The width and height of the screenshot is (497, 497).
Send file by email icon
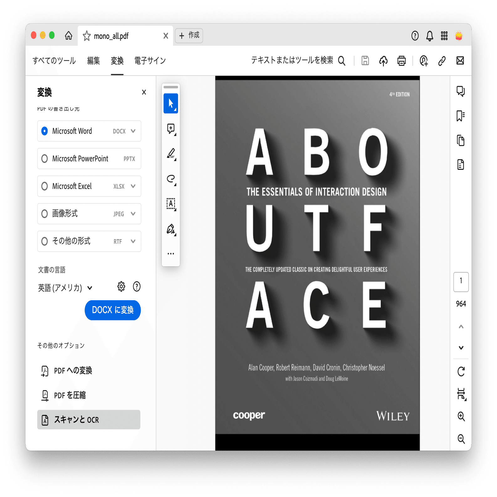tap(460, 60)
